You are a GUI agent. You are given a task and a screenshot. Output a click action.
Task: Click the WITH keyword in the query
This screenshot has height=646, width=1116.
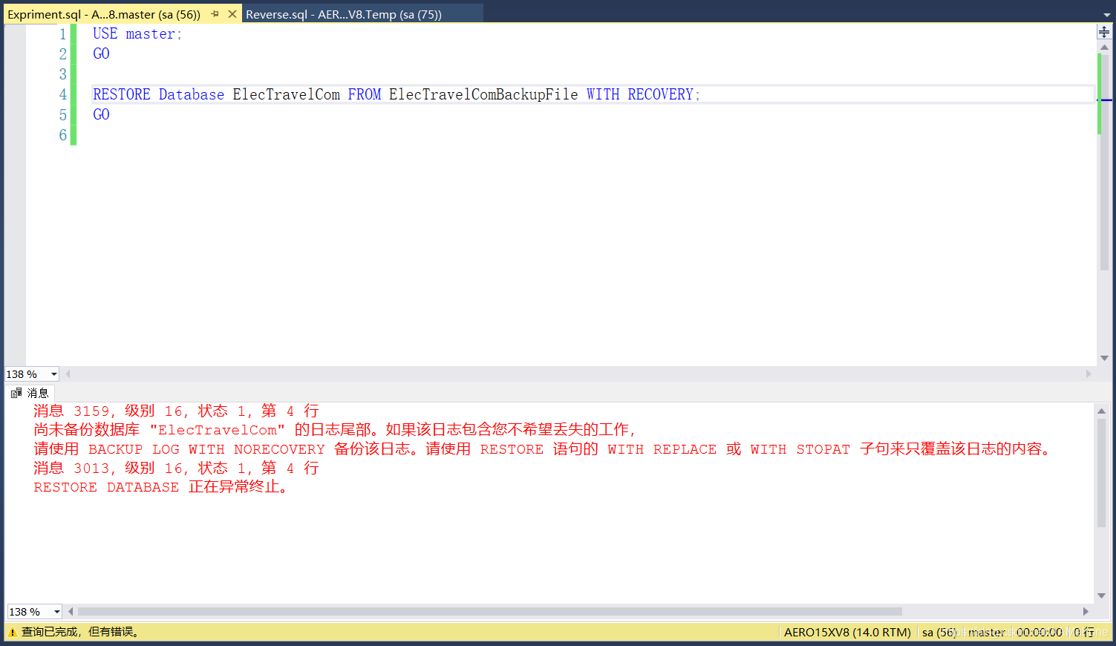click(603, 94)
